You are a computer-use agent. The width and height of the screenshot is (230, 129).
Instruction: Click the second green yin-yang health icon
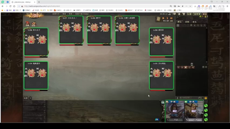point(206,110)
